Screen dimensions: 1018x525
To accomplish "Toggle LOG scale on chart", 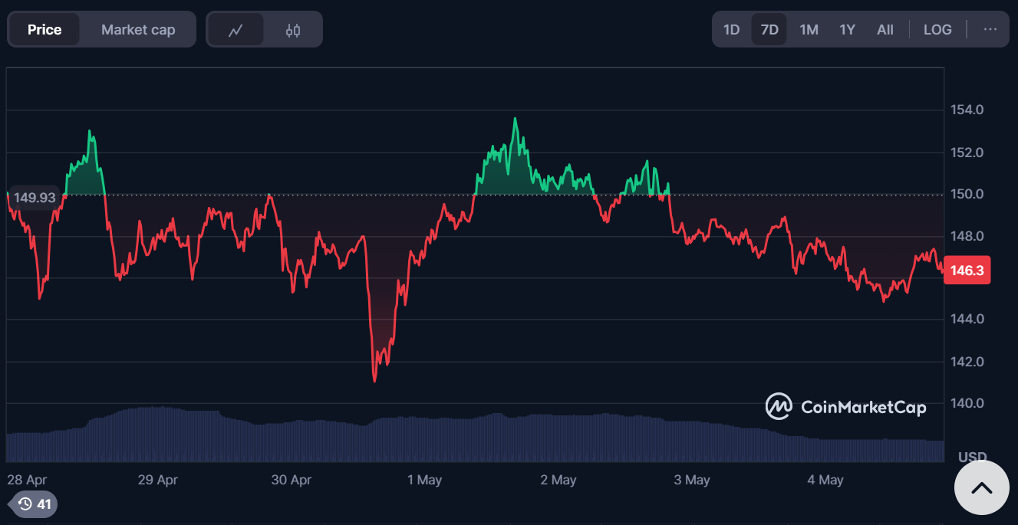I will tap(937, 30).
